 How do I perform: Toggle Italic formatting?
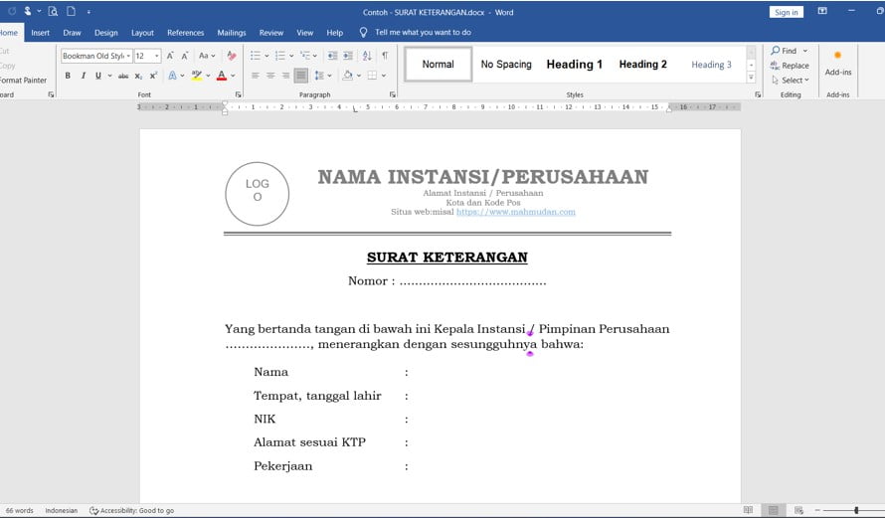[x=83, y=76]
